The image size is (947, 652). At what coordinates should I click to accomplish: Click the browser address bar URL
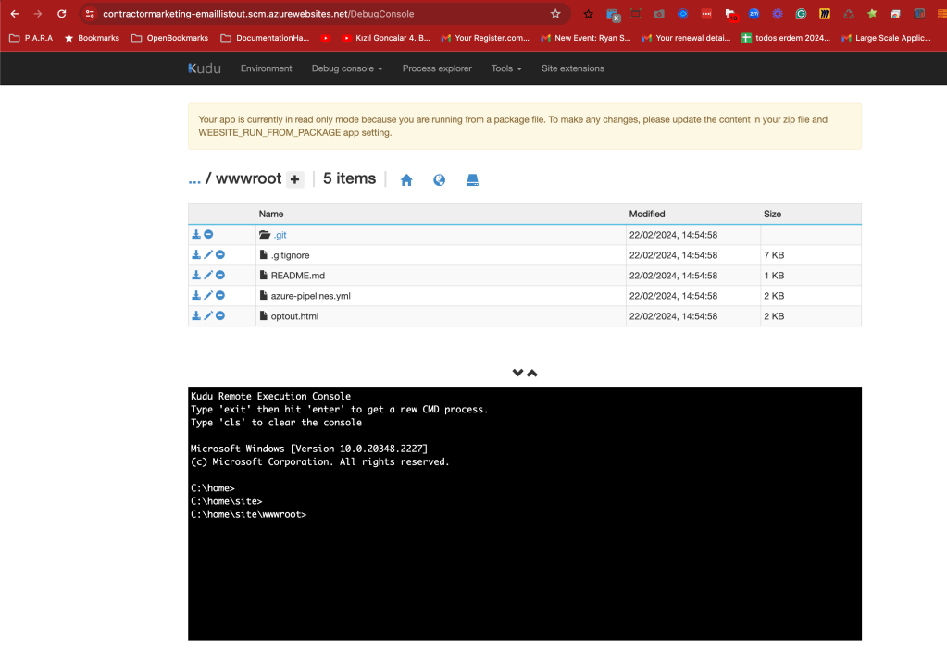click(258, 14)
